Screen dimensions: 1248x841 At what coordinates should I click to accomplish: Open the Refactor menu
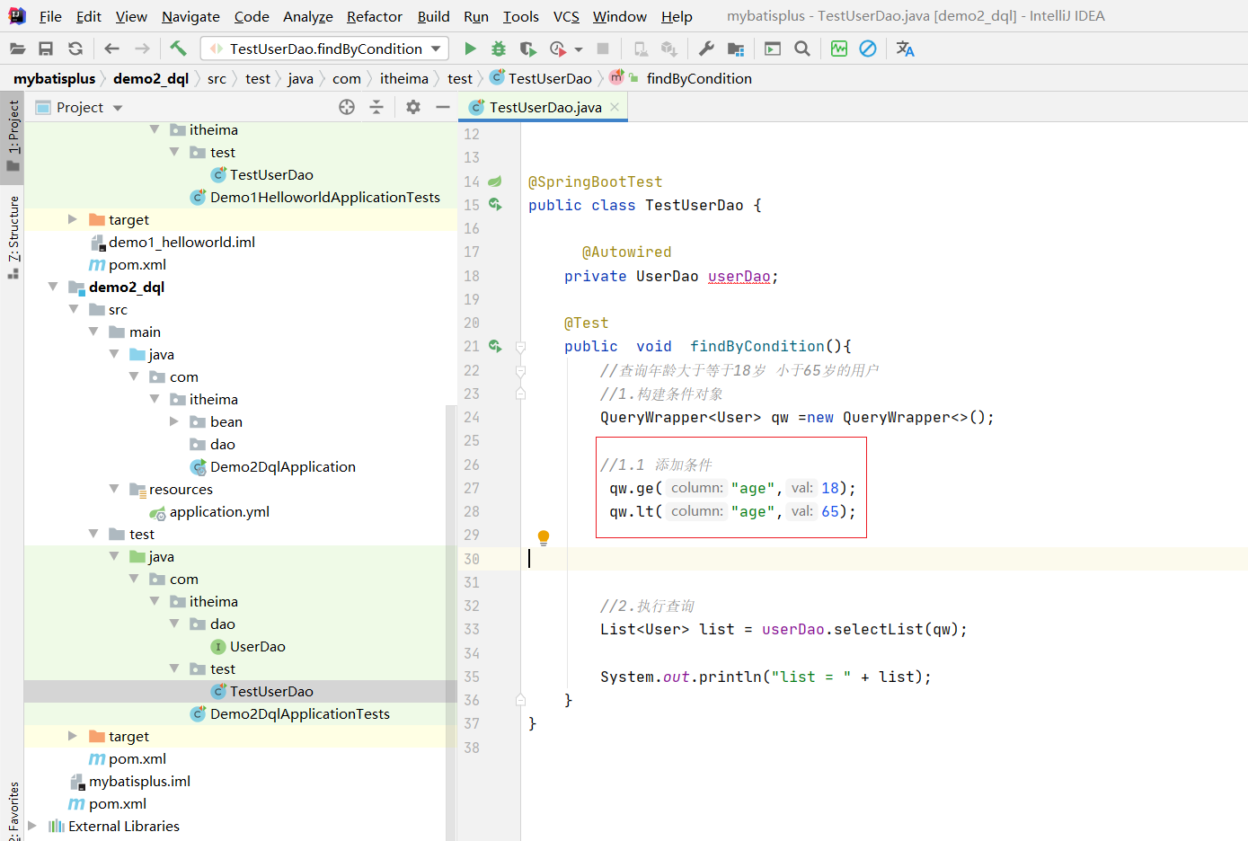374,16
